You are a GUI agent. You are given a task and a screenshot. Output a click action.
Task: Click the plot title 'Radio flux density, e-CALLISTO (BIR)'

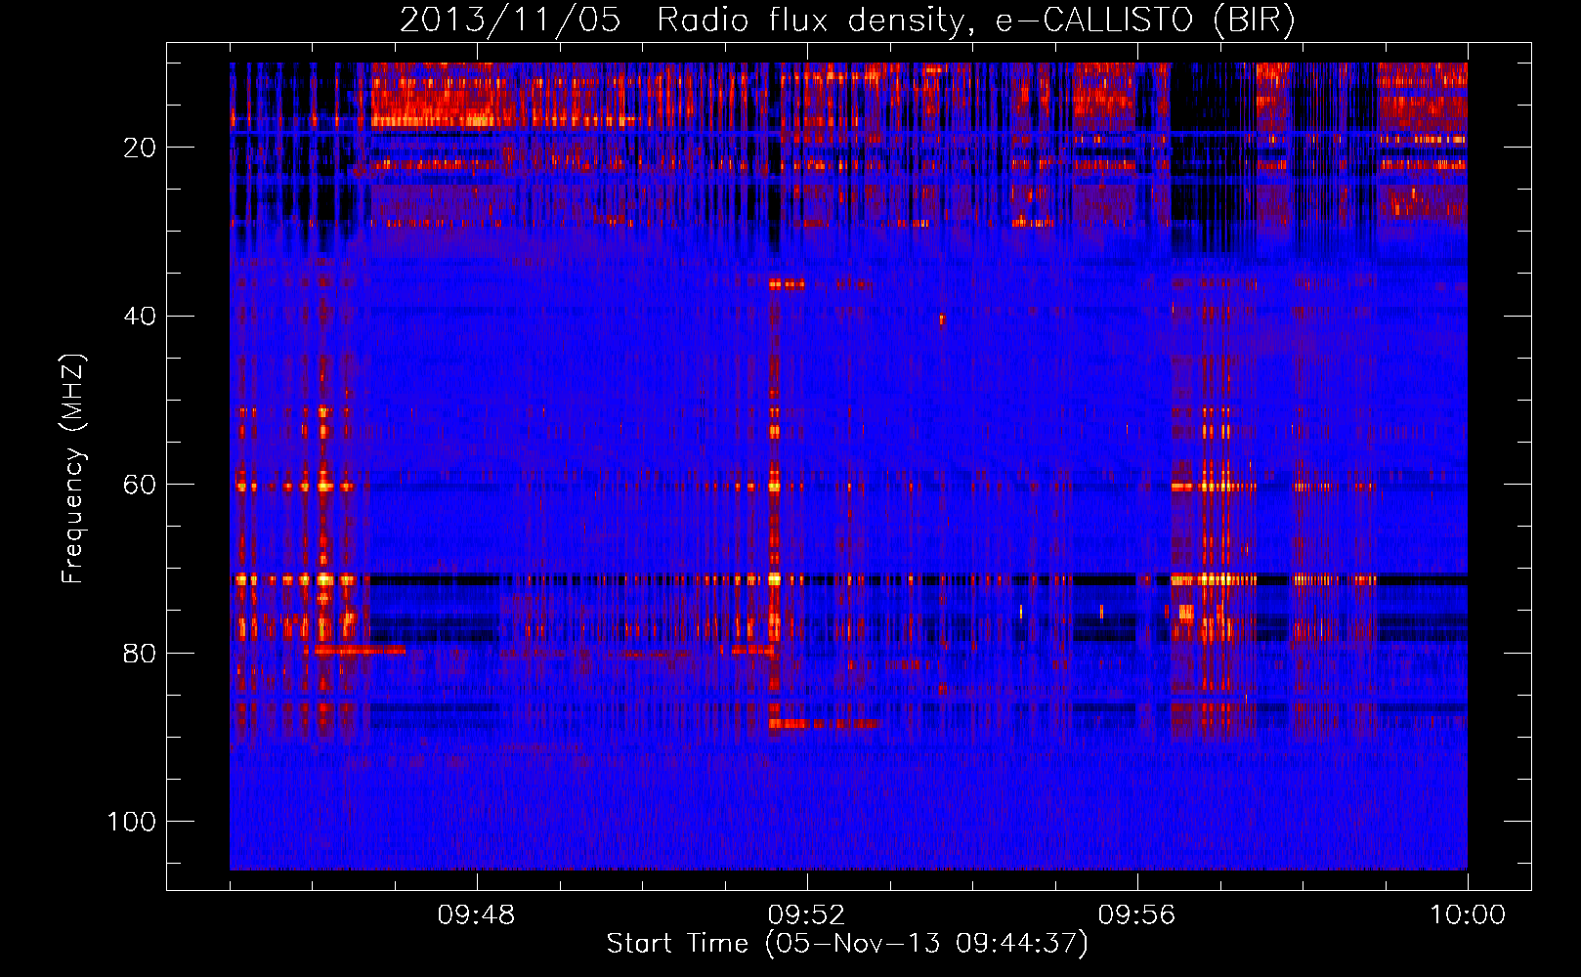976,20
